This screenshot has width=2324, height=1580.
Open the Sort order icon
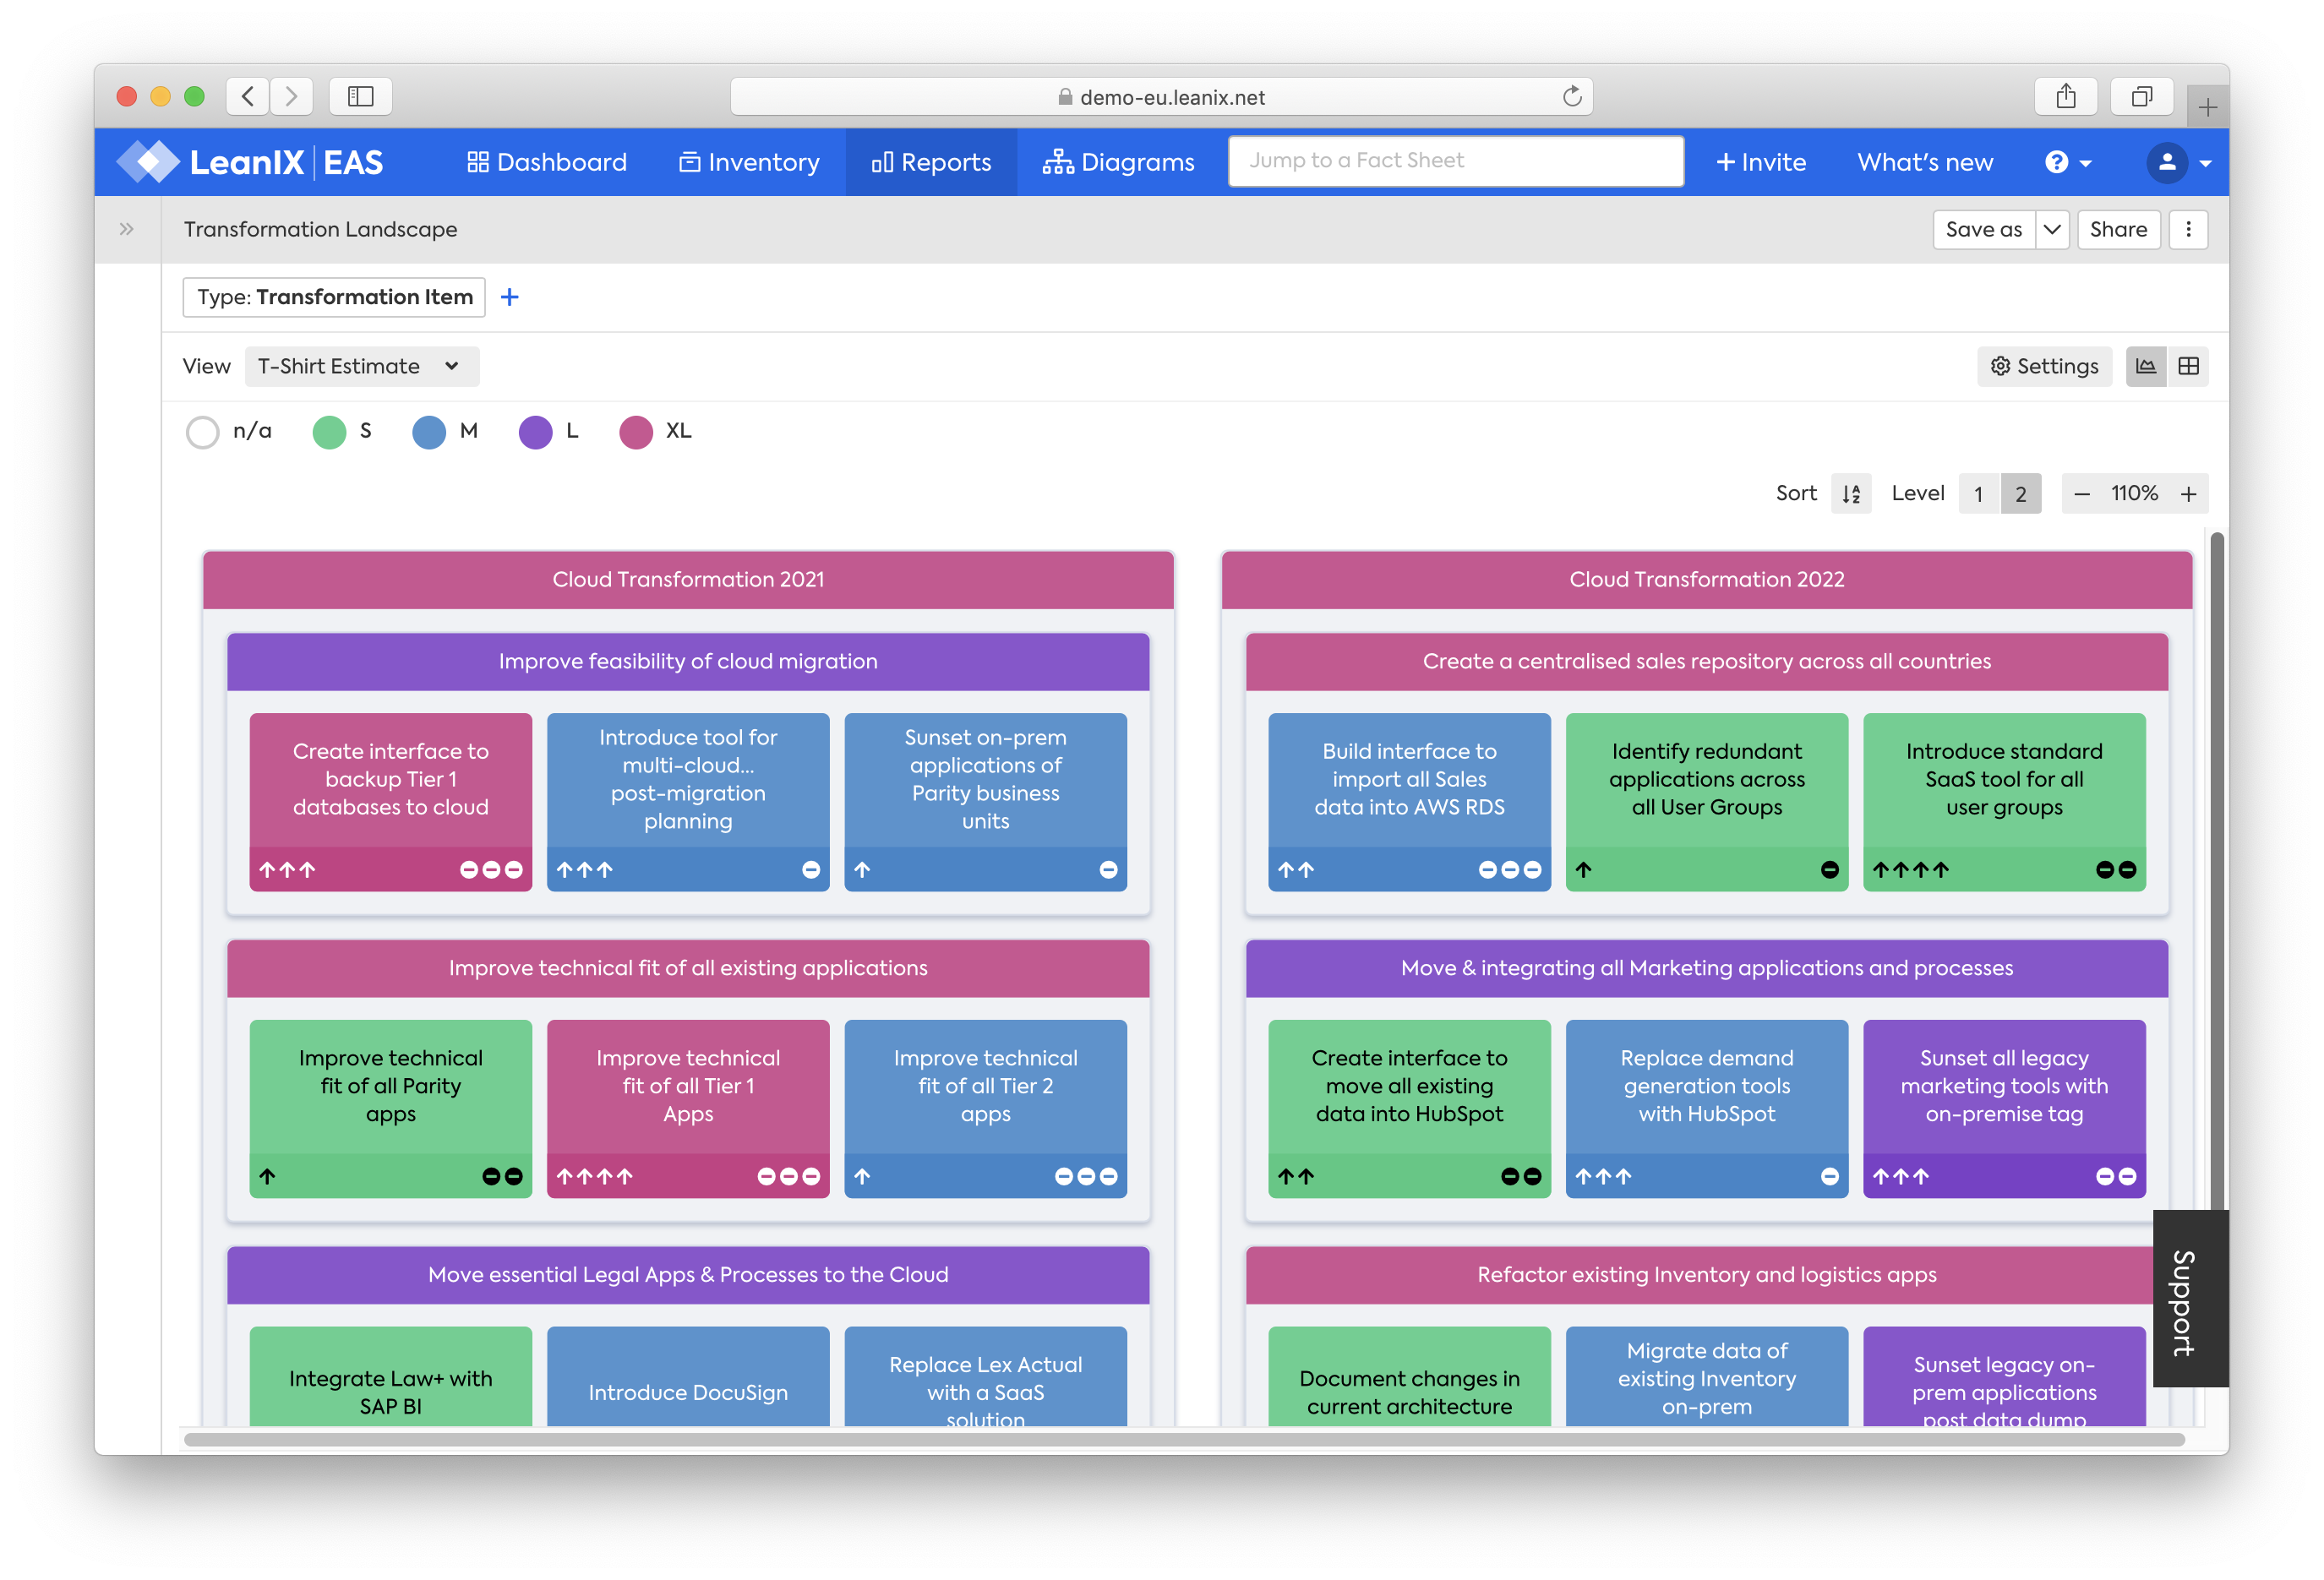1851,494
